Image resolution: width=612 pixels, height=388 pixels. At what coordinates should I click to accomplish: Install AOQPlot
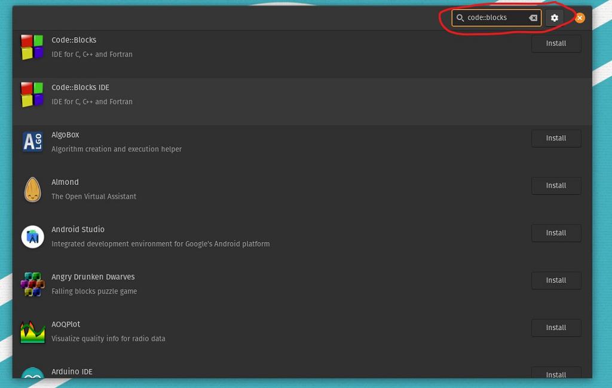tap(556, 328)
